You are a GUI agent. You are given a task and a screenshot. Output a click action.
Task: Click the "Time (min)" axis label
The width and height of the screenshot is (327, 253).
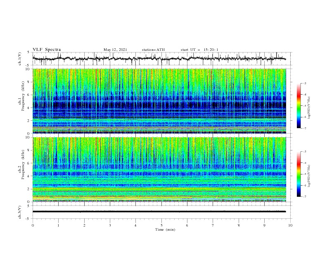pyautogui.click(x=165, y=229)
